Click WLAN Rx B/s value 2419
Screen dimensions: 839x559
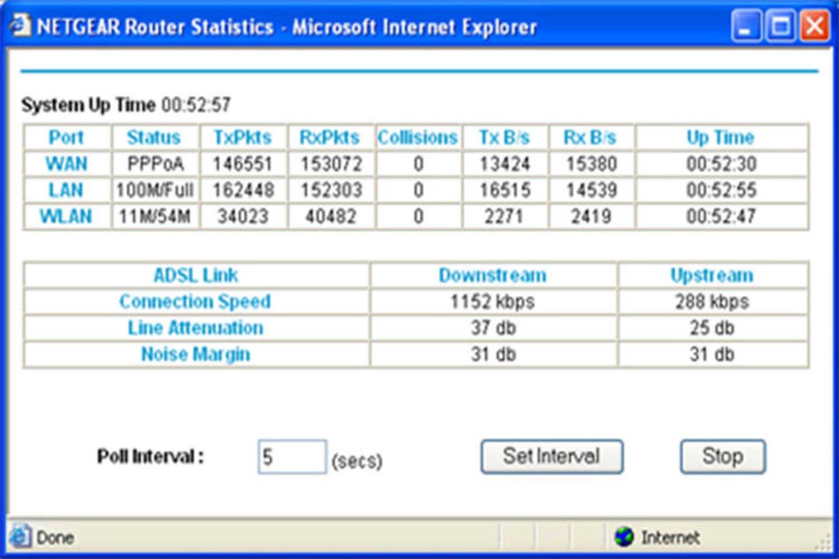tap(591, 217)
